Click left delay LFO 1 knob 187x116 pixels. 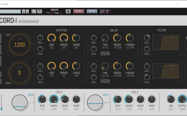click(94, 38)
